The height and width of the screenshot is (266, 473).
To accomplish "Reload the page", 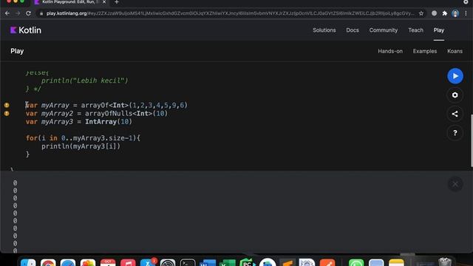I will (28, 13).
